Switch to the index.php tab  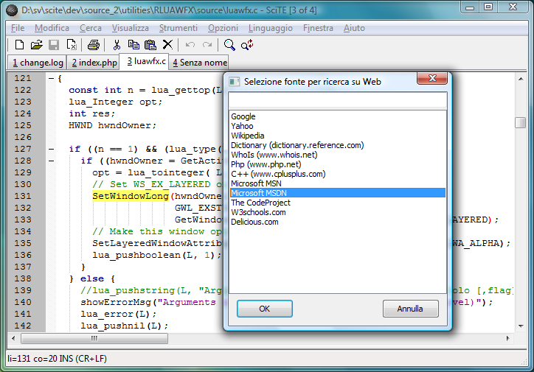click(94, 63)
